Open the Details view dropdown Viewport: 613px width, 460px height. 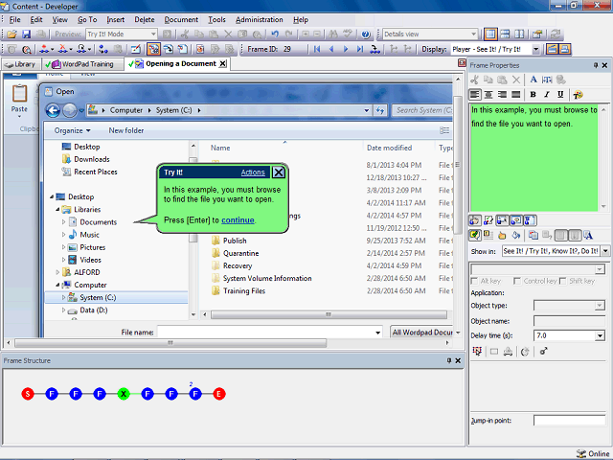pyautogui.click(x=473, y=34)
